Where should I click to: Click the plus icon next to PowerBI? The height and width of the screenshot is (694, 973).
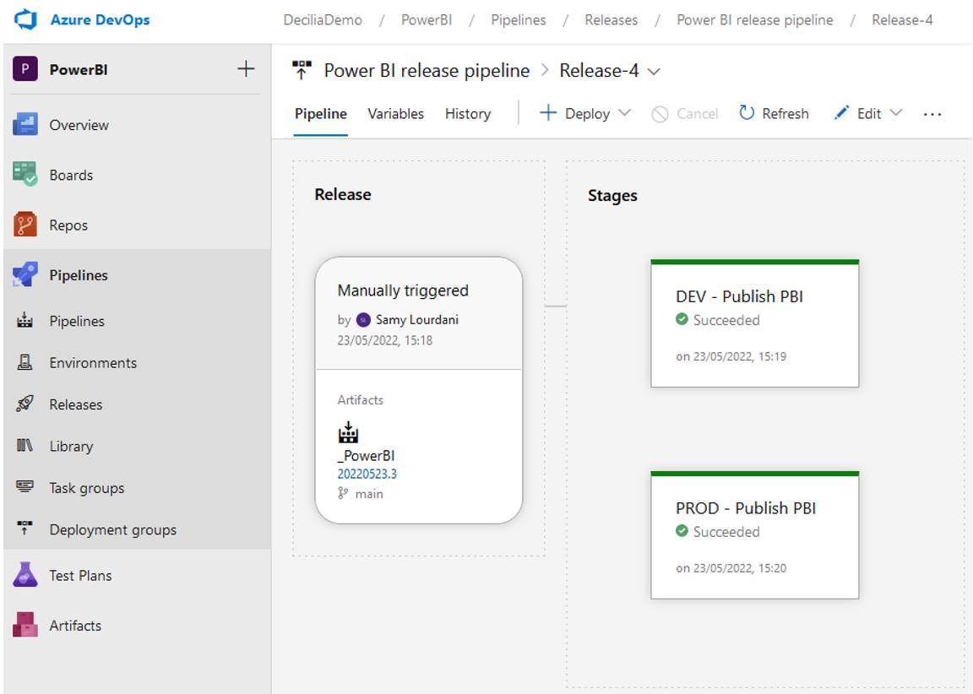point(246,69)
